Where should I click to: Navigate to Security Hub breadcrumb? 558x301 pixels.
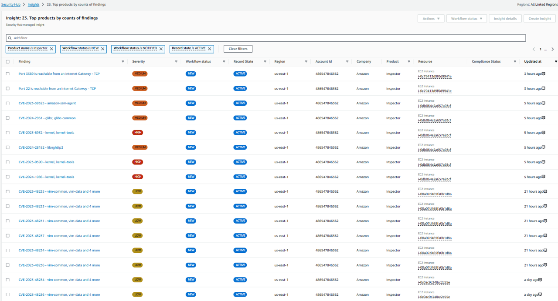pos(11,4)
